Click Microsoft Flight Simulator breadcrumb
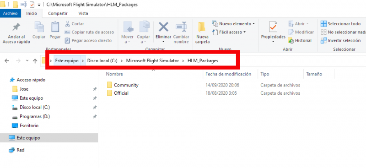 [x=152, y=60]
